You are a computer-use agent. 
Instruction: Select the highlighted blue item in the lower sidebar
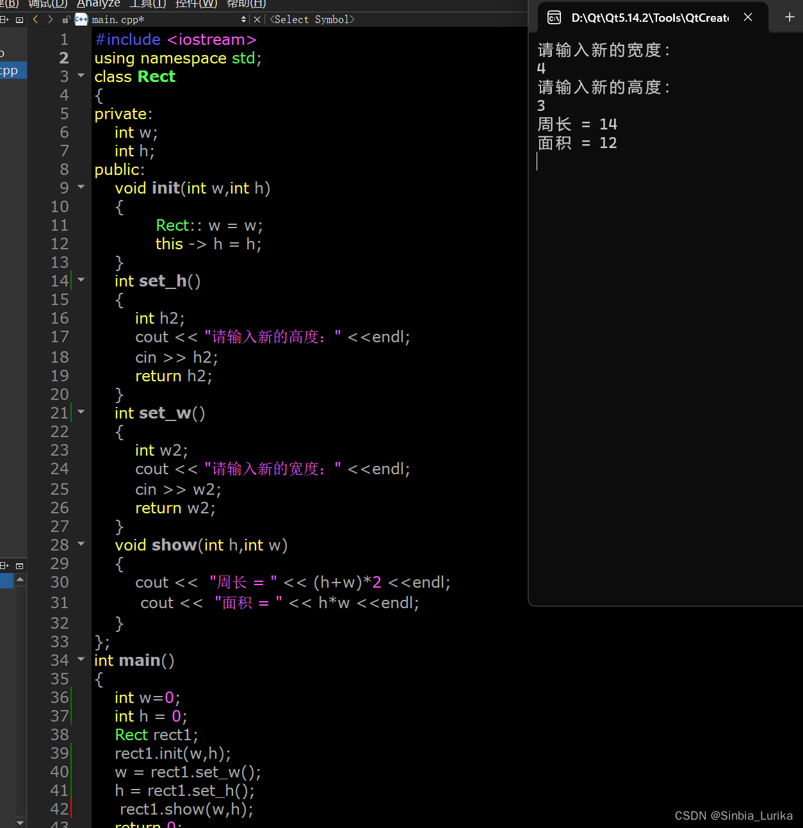(6, 581)
